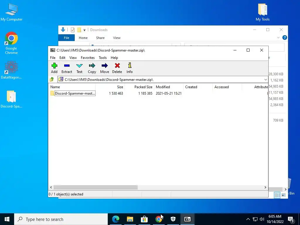Screen dimensions: 300x225
Task: Open the Info toolbar icon
Action: click(x=129, y=68)
